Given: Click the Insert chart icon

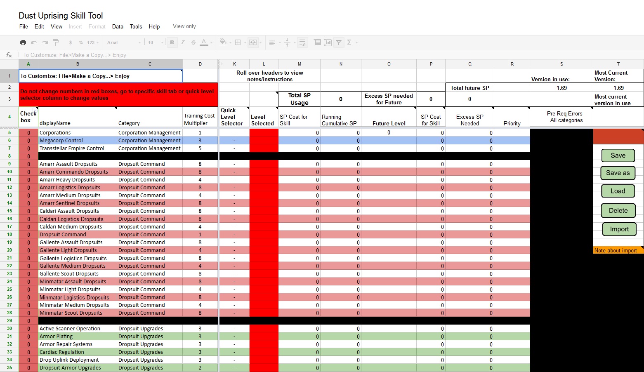Looking at the screenshot, I should pyautogui.click(x=328, y=42).
